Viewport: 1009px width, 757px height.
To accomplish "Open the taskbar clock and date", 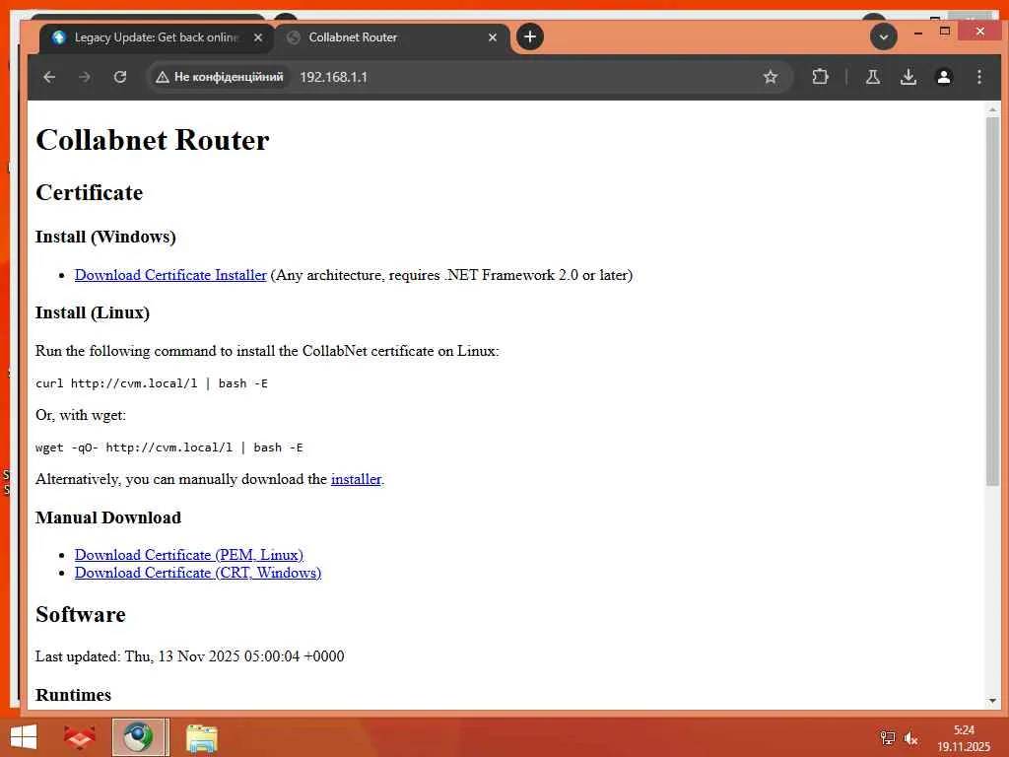I will pyautogui.click(x=964, y=738).
